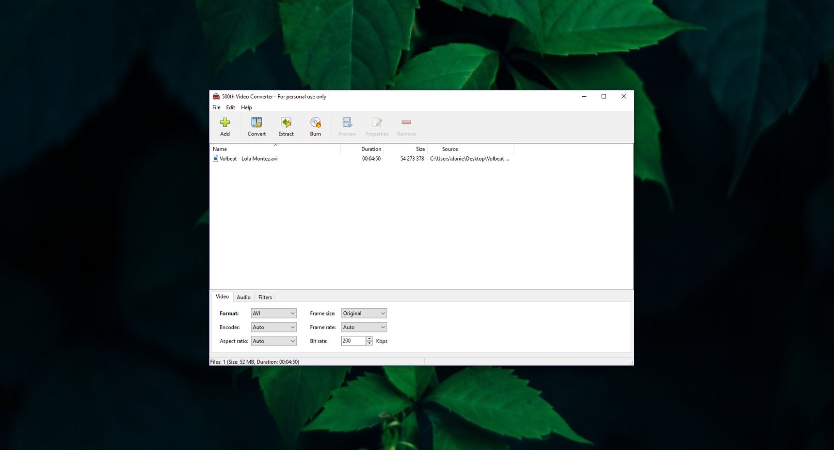Open the Help menu
The height and width of the screenshot is (450, 834).
[x=246, y=107]
